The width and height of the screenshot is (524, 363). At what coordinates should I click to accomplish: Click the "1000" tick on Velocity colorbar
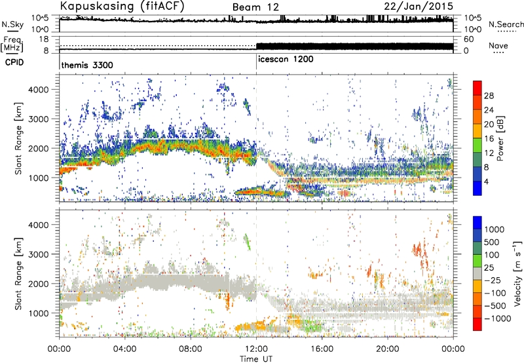pyautogui.click(x=494, y=229)
